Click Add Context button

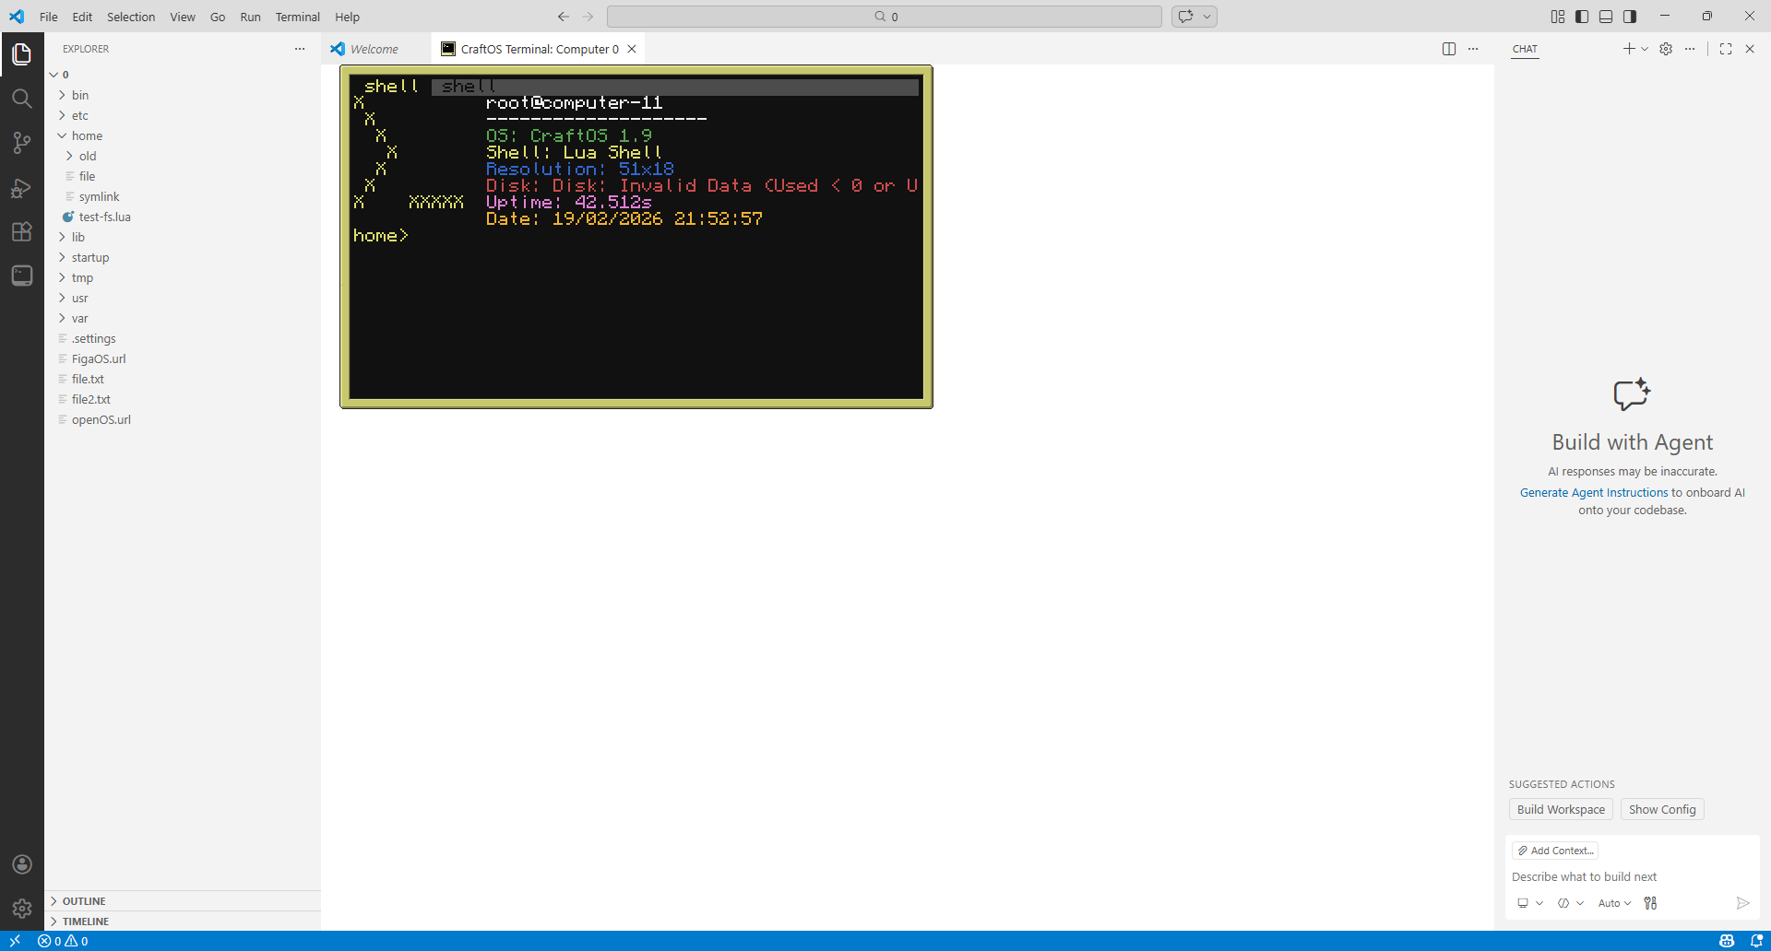(x=1555, y=851)
